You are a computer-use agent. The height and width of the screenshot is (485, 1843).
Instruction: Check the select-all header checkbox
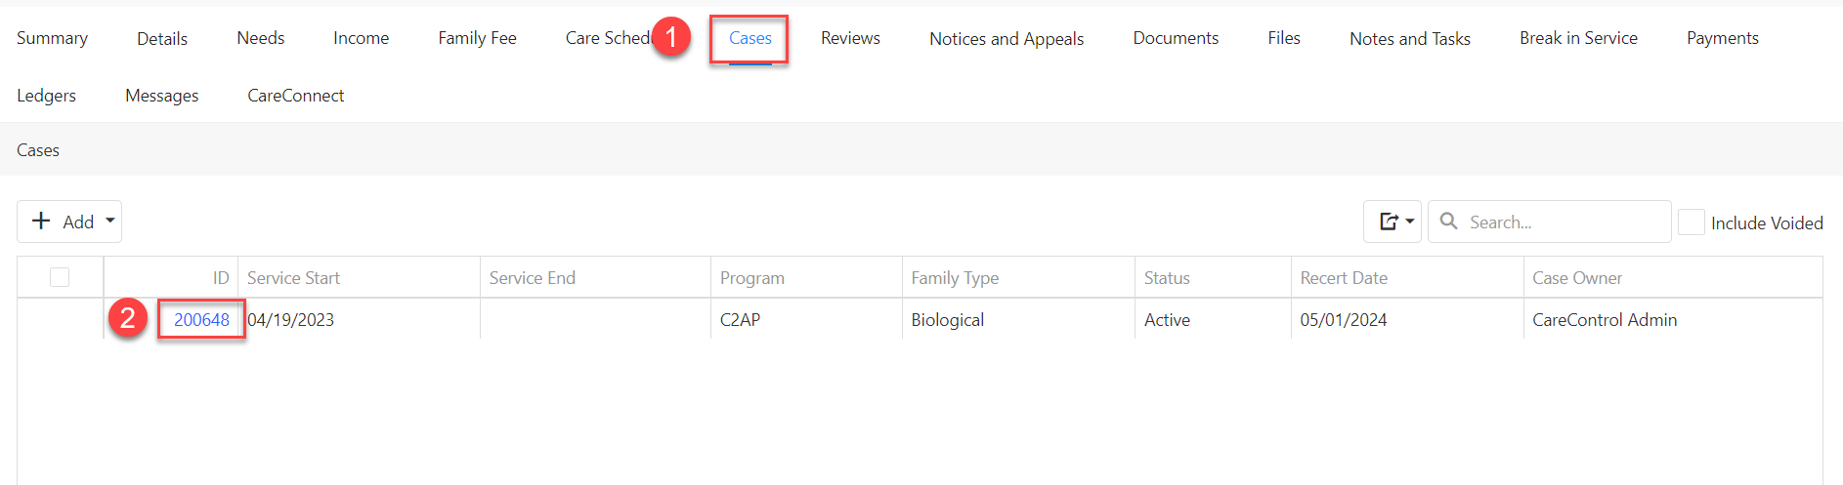[60, 277]
